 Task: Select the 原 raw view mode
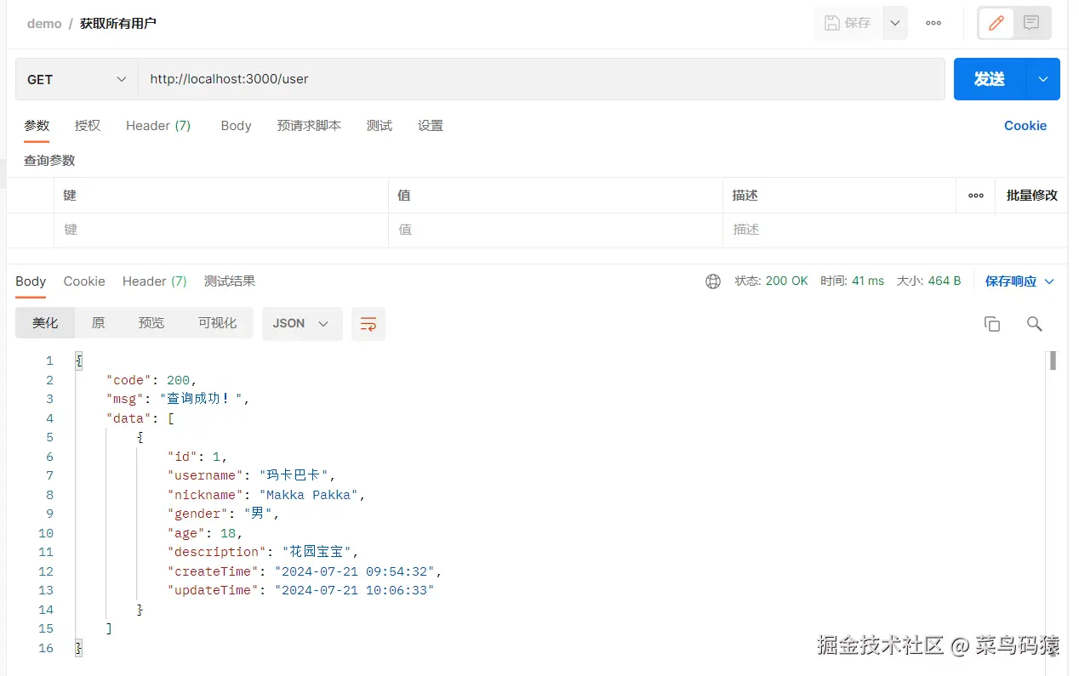click(98, 323)
